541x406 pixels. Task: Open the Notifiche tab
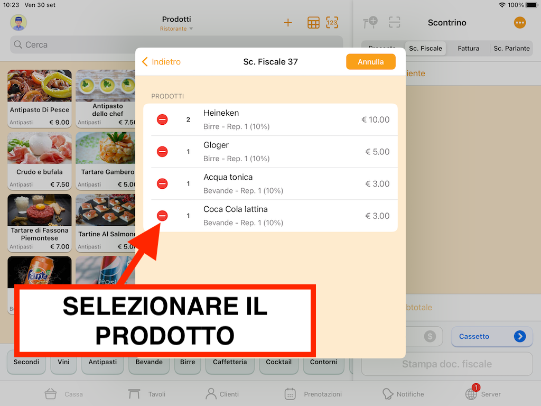click(x=403, y=394)
